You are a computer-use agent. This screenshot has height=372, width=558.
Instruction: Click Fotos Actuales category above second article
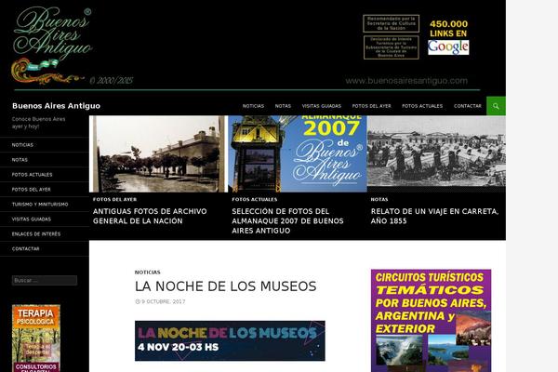(x=255, y=199)
